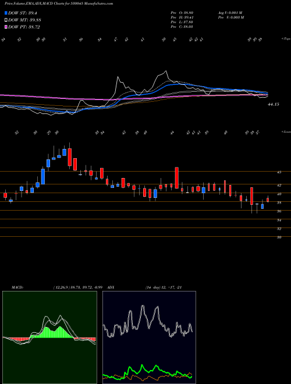Click the 'Pre V: 0.003 M' text
Image resolution: width=291 pixels, height=384 pixels.
[x=230, y=17]
